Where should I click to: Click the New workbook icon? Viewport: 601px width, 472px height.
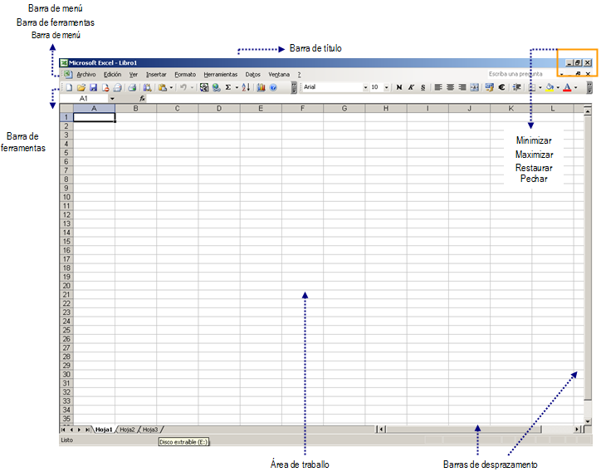[x=69, y=86]
